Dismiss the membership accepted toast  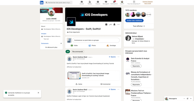click(x=38, y=93)
